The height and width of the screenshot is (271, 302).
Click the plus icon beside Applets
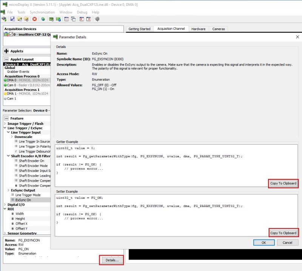(6, 51)
